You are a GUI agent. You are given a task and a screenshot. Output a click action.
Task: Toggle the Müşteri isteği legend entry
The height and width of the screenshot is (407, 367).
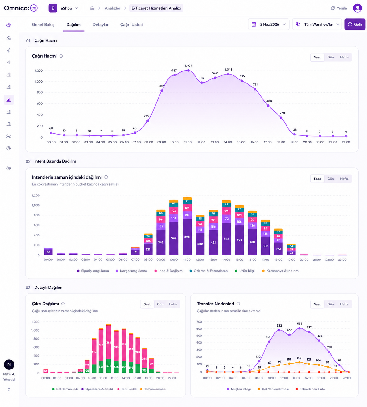pos(239,389)
